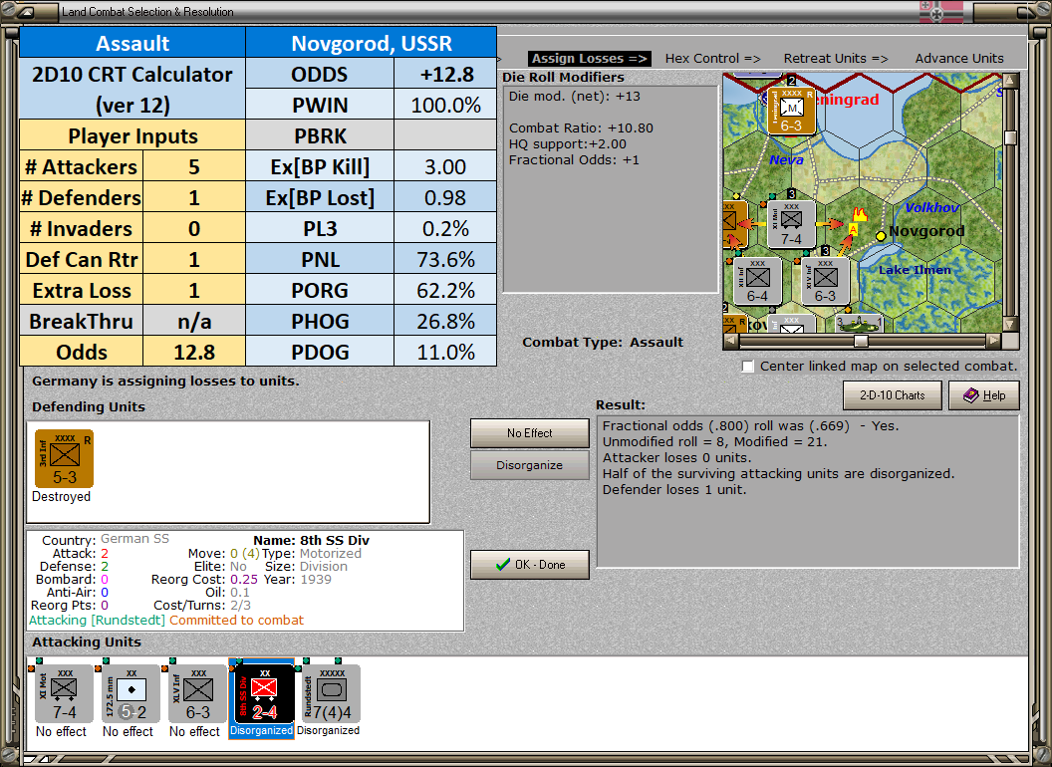Click the map scroll down arrow
Screen dimensions: 1052x767
tap(1010, 325)
